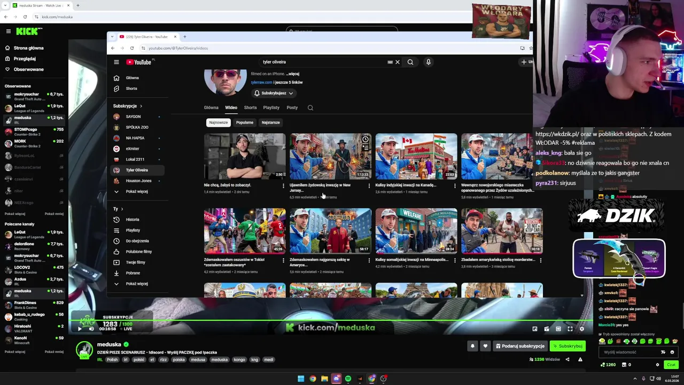Open video 'Zdemaskowałem oszustów w Tokio'
Viewport: 684px width, 385px height.
(x=244, y=231)
